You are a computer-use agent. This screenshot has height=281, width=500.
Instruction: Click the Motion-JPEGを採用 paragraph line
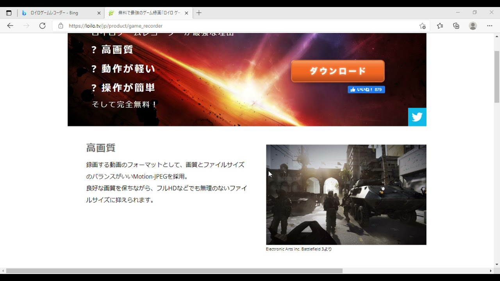(x=137, y=176)
